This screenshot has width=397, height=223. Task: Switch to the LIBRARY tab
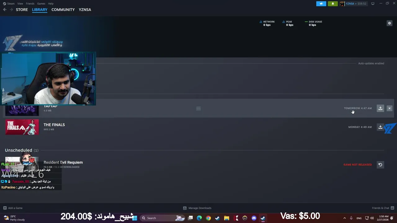point(40,10)
